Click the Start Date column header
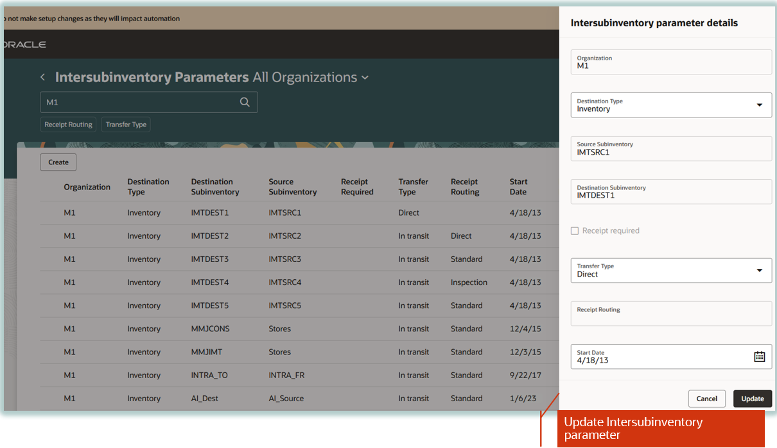 [x=518, y=187]
